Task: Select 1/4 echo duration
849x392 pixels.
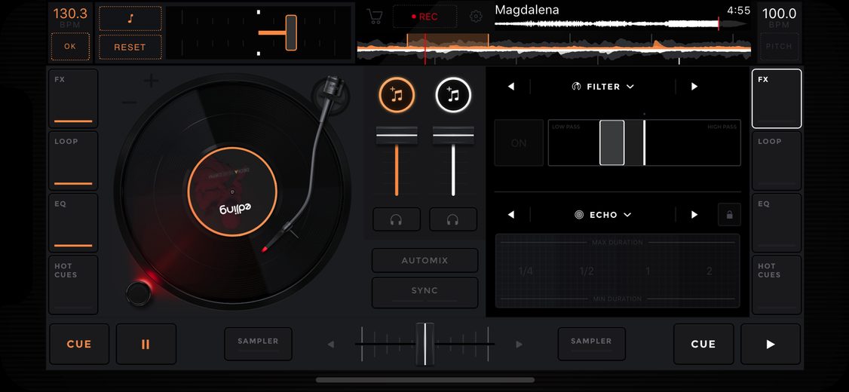Action: [x=526, y=271]
